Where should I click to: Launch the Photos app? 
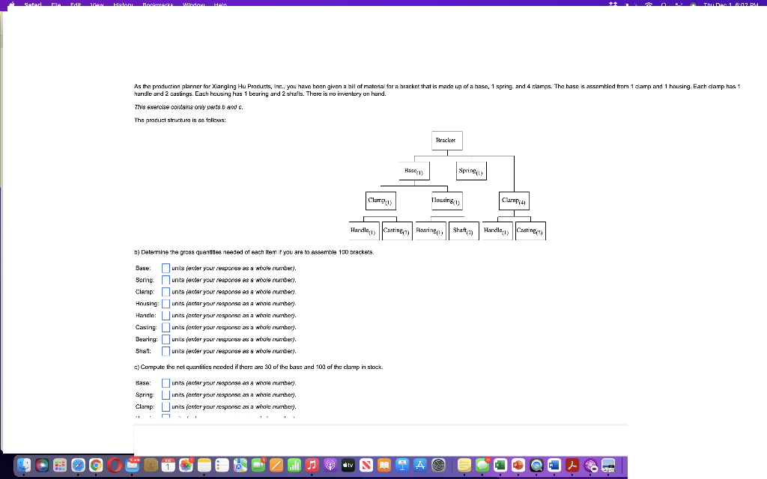[186, 466]
